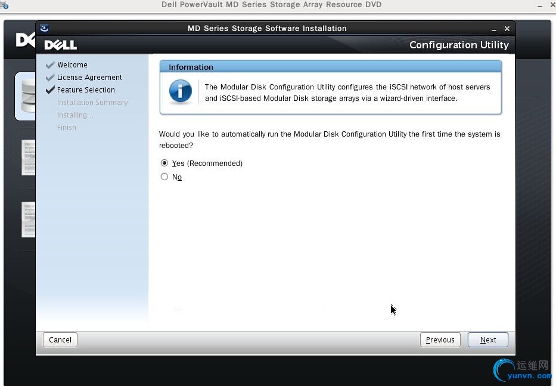556x386 pixels.
Task: Minimize the Resource DVD background window
Action: [x=540, y=5]
